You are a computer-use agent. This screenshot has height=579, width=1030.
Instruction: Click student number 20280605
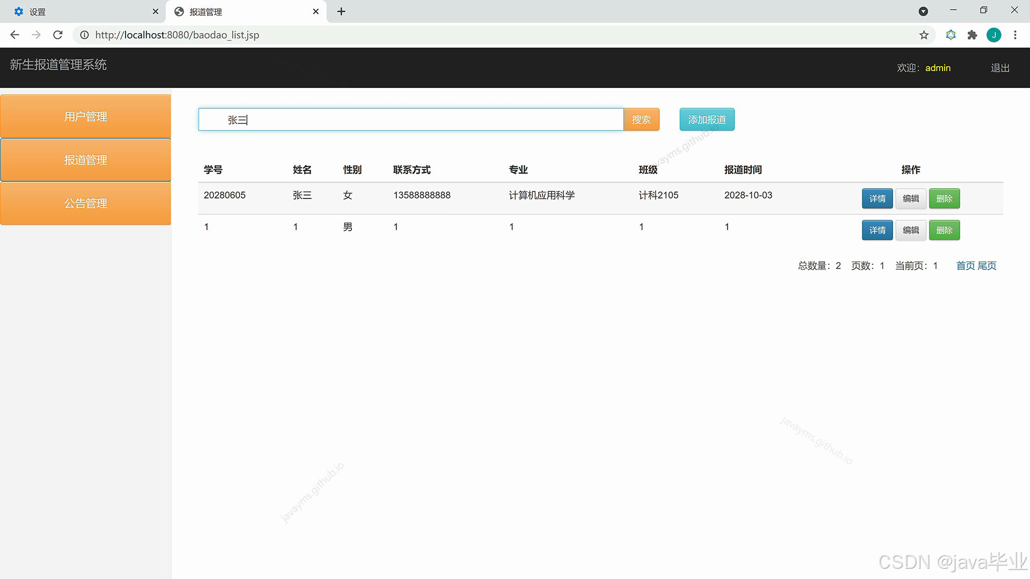coord(225,195)
